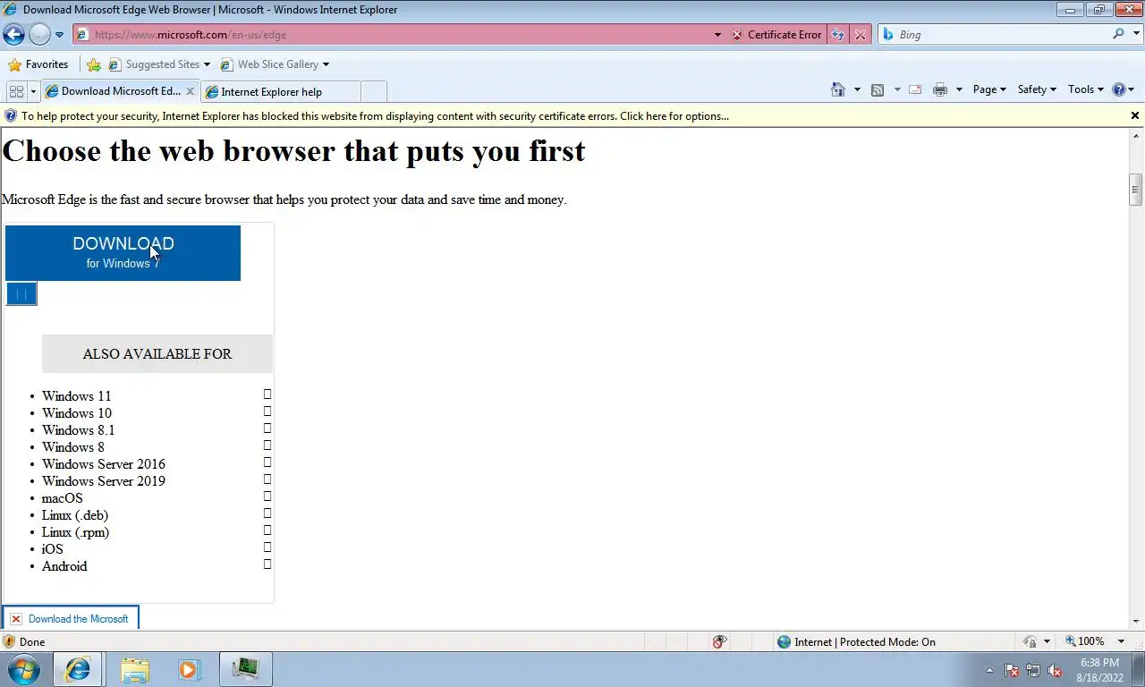Screen dimensions: 1145x687
Task: Click the box icon beside iOS
Action: [267, 547]
